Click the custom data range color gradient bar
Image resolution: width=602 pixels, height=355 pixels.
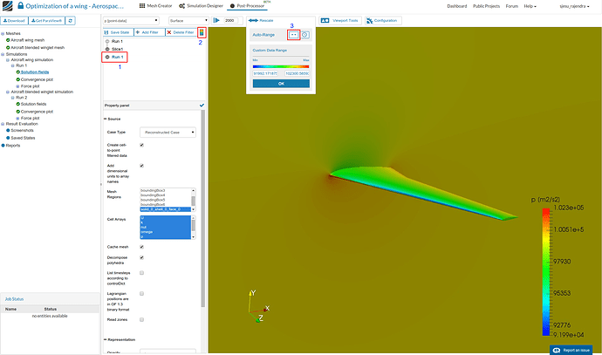[281, 66]
